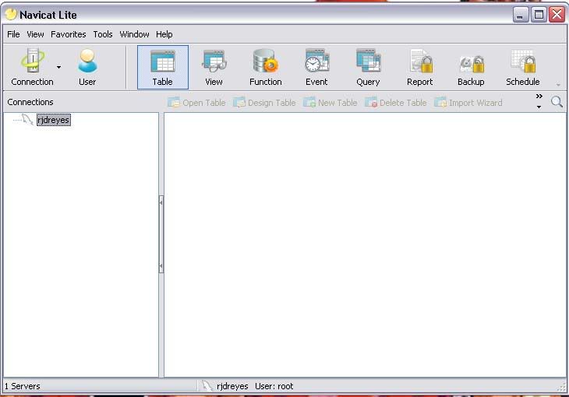Click the magnifier search icon
Viewport: 569px width, 397px height.
tap(557, 102)
